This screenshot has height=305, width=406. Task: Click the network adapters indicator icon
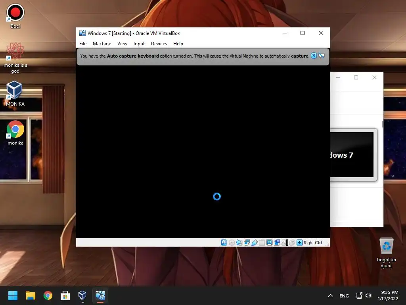(247, 243)
